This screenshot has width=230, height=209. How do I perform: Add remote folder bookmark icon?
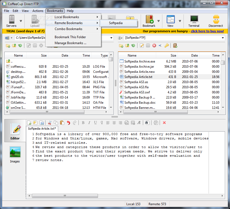click(x=175, y=46)
